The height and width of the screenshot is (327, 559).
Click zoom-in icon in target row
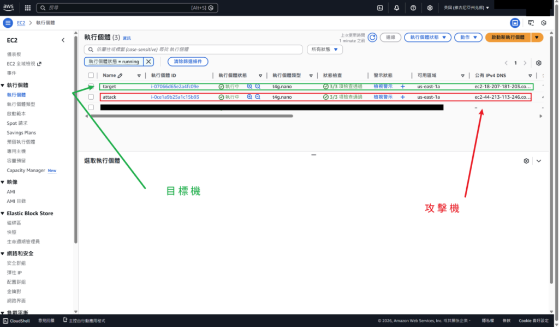(x=249, y=86)
